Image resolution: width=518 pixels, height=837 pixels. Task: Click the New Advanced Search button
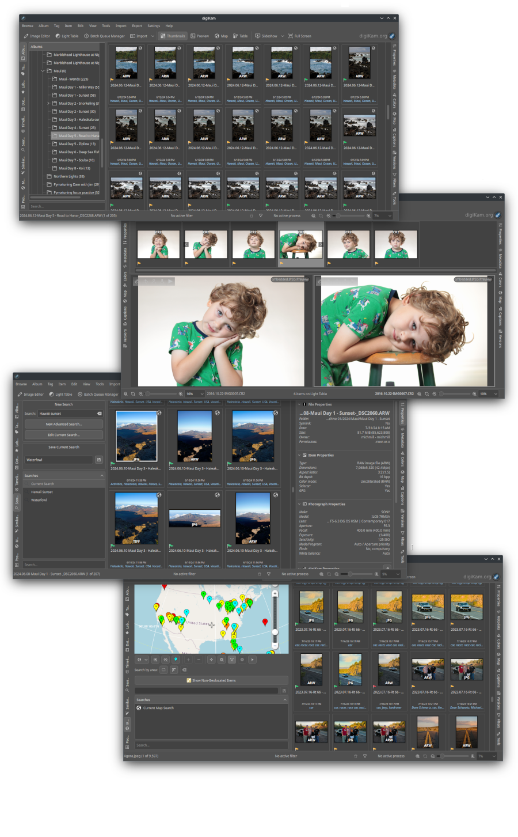pos(63,424)
